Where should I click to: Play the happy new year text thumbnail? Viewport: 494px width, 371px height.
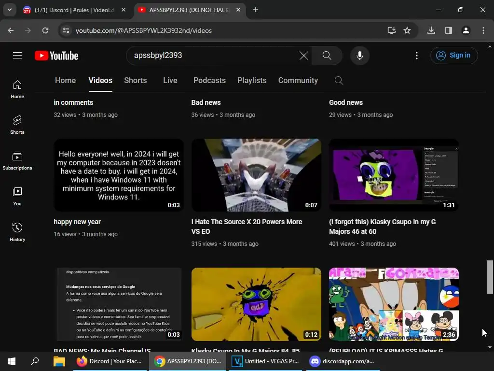click(119, 175)
